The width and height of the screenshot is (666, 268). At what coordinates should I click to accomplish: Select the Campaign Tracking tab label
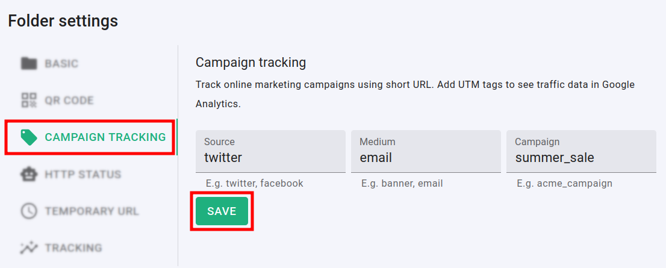tap(105, 137)
